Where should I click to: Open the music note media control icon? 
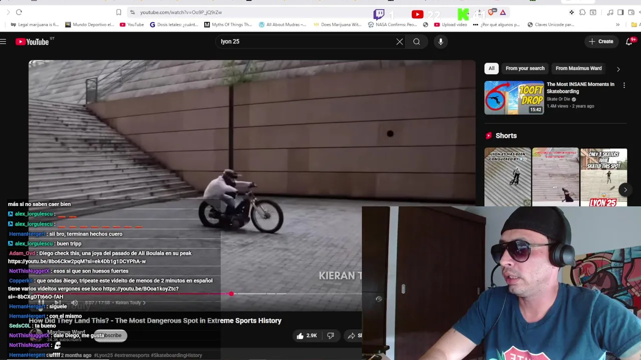pos(610,12)
